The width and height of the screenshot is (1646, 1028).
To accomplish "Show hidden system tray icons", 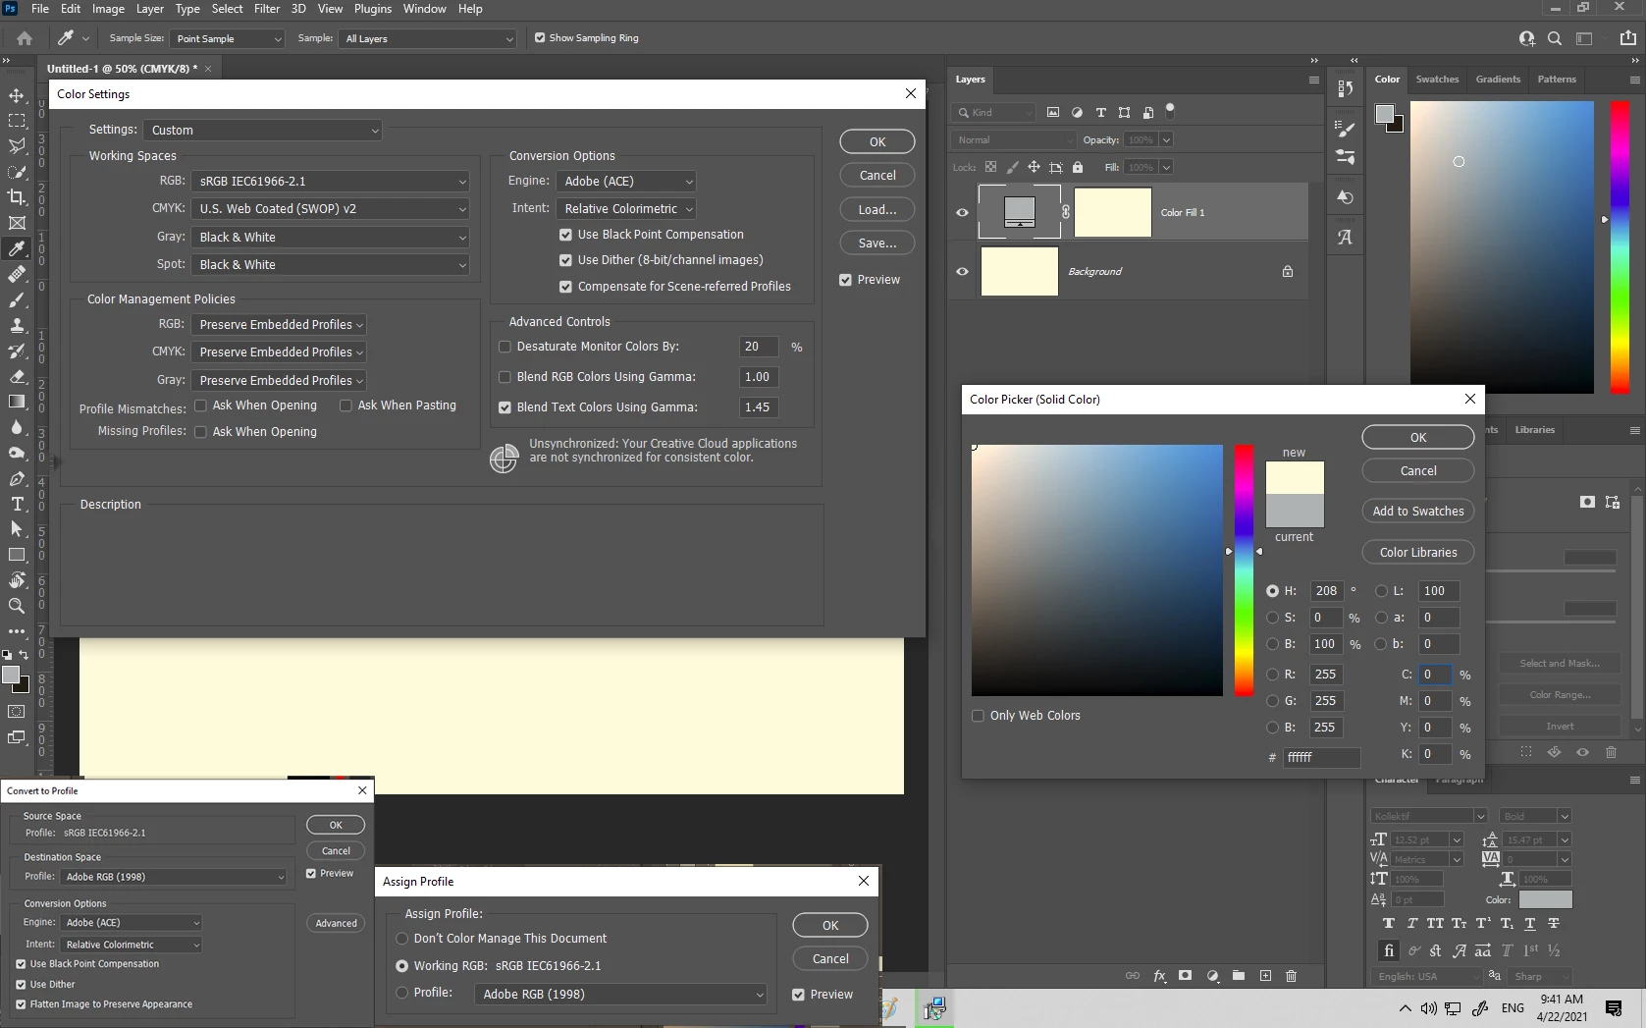I will coord(1405,1008).
